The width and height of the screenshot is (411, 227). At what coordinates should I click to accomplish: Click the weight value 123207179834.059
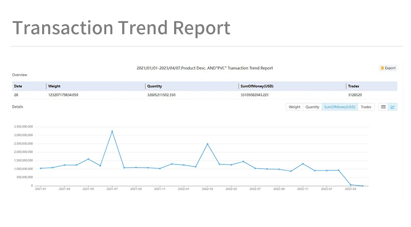pos(63,95)
